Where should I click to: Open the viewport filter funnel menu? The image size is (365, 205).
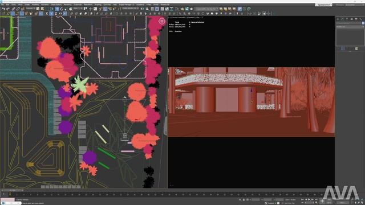[x=202, y=18]
